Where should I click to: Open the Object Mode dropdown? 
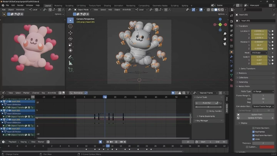pyautogui.click(x=82, y=10)
